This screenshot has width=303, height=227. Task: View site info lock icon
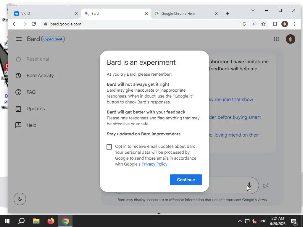pos(46,24)
